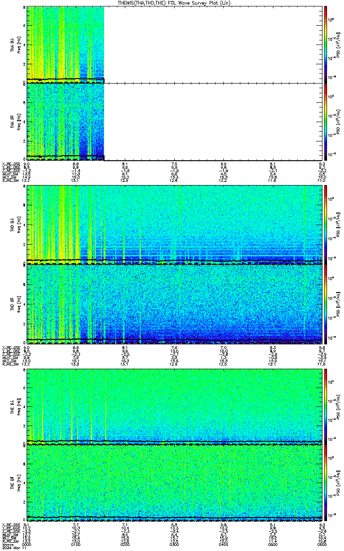Click the 'THA B⊥ freq [Hz]' axis label
The image size is (344, 551).
point(15,45)
